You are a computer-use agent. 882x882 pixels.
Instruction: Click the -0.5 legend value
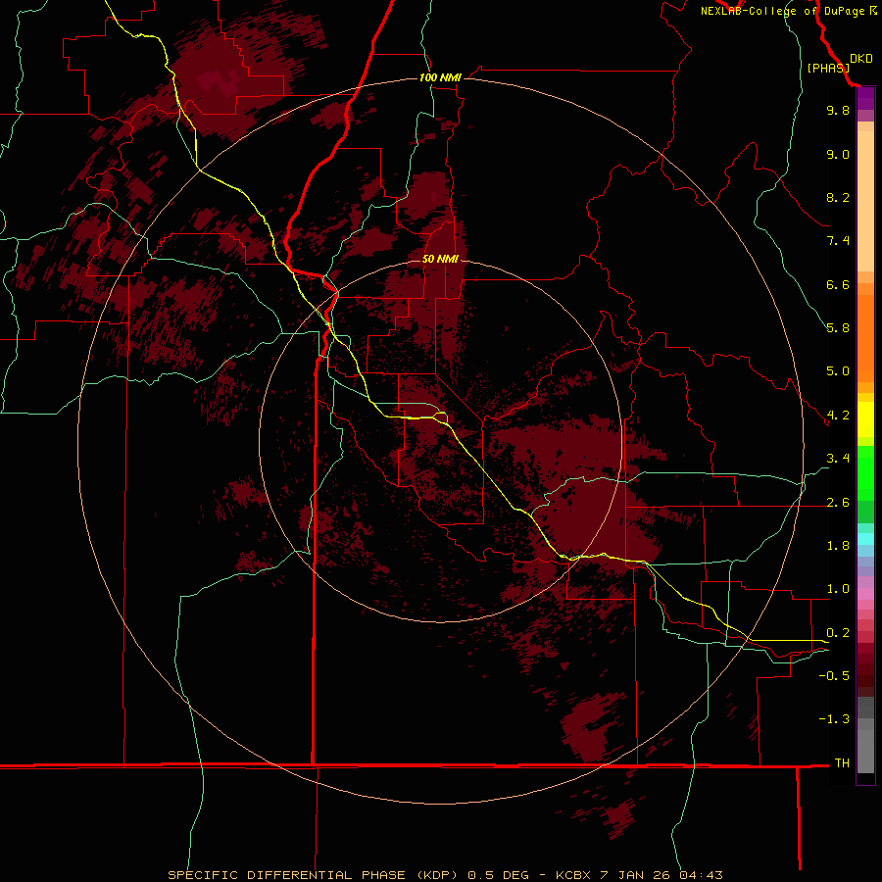pyautogui.click(x=834, y=676)
